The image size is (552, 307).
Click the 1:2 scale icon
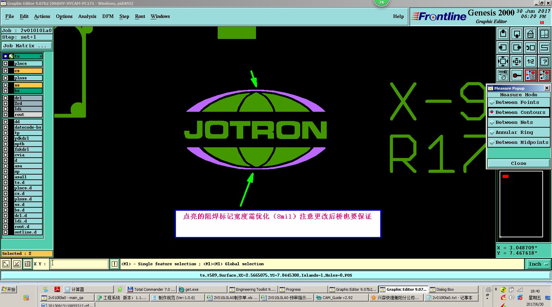(531, 61)
